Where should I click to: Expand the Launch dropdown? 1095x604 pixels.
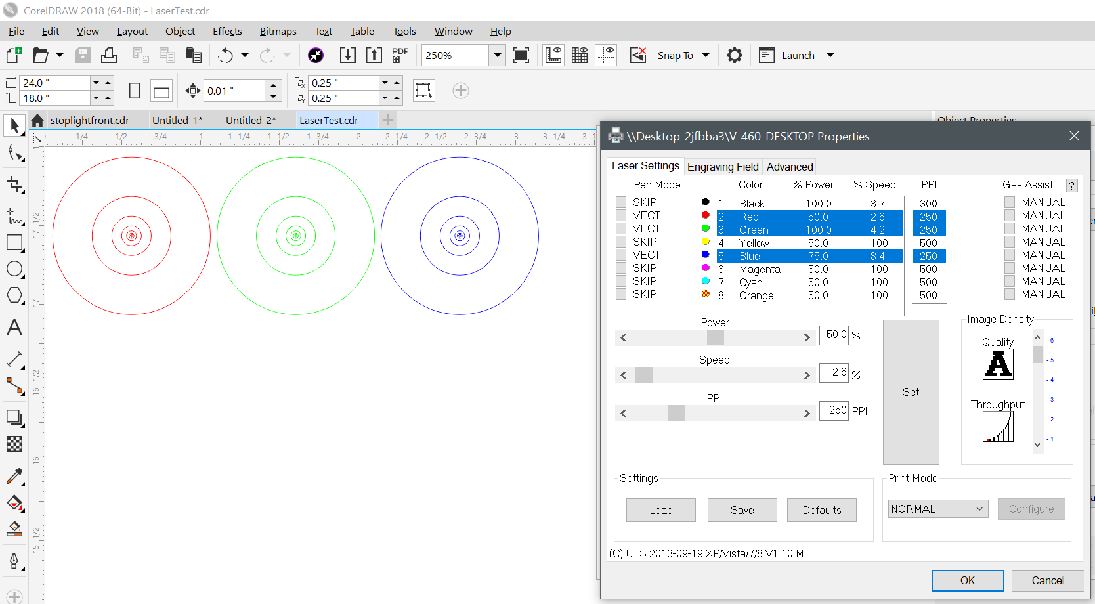coord(830,55)
